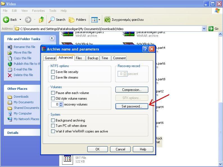Click recovery volumes spinner arrows
223x167 pixels.
pyautogui.click(x=61, y=104)
